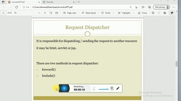
Task: Switch to the AvantikaPPT.pdf tab
Action: click(x=24, y=2)
